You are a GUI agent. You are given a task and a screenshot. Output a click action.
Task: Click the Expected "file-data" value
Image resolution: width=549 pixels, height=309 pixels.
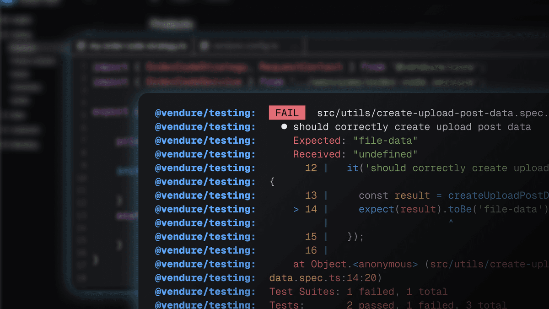[x=385, y=141]
